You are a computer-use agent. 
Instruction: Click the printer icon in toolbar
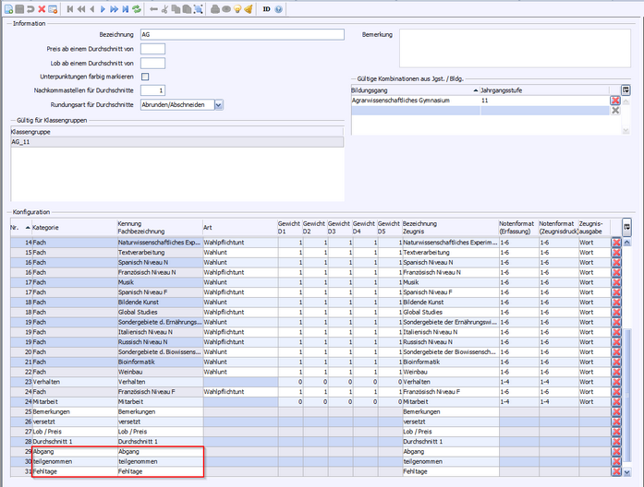coord(214,8)
